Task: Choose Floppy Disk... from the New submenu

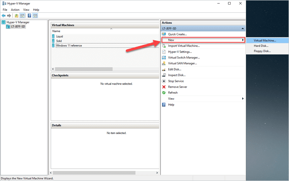Action: click(268, 51)
